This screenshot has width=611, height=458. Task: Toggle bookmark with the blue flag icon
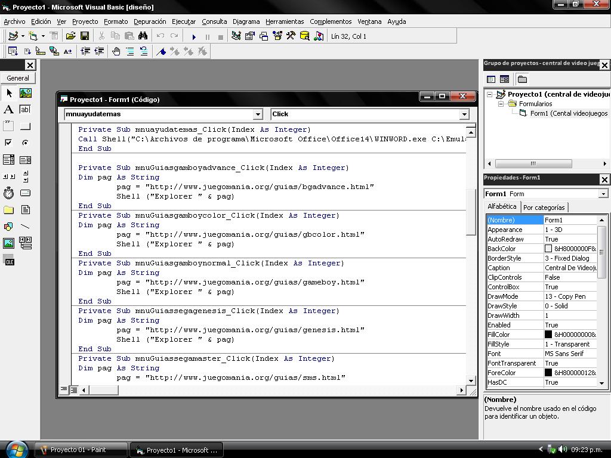pyautogui.click(x=161, y=51)
